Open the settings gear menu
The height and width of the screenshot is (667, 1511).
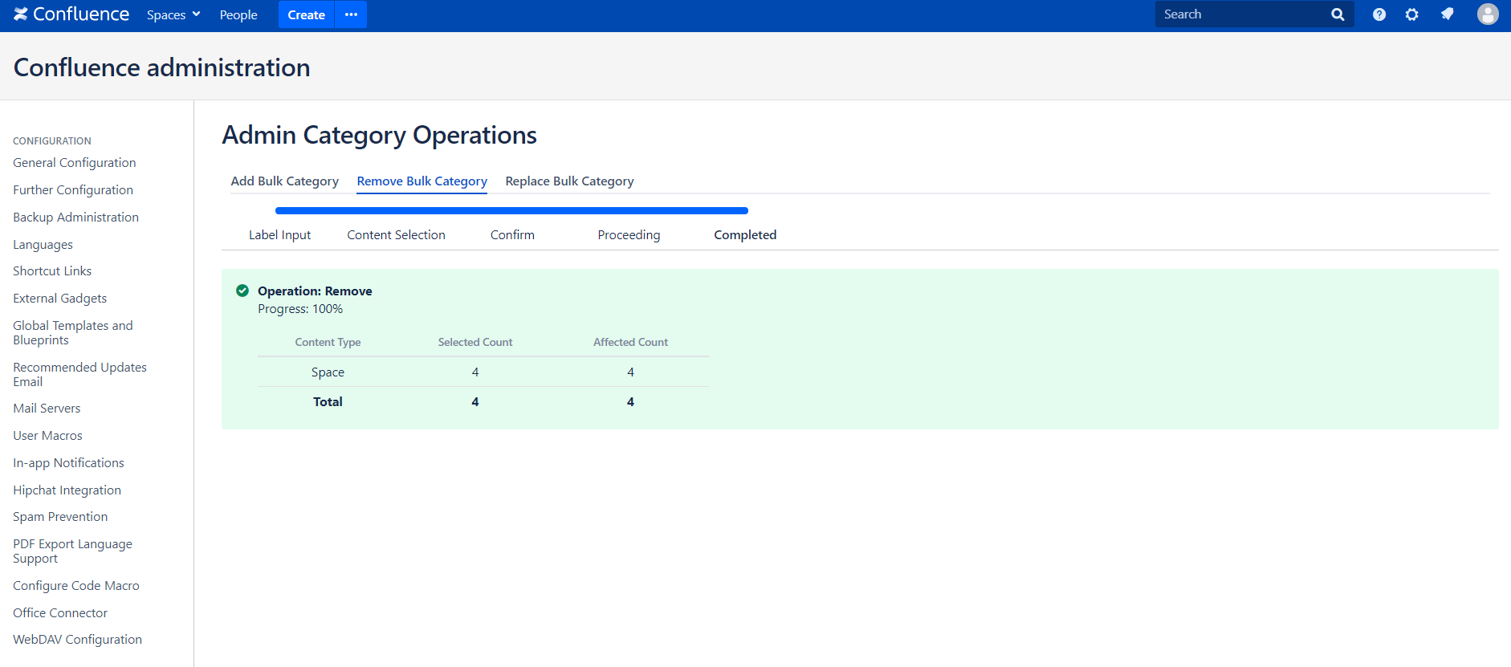tap(1412, 14)
